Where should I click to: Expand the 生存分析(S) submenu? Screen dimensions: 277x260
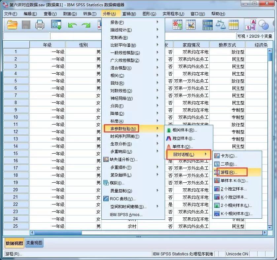(133, 144)
